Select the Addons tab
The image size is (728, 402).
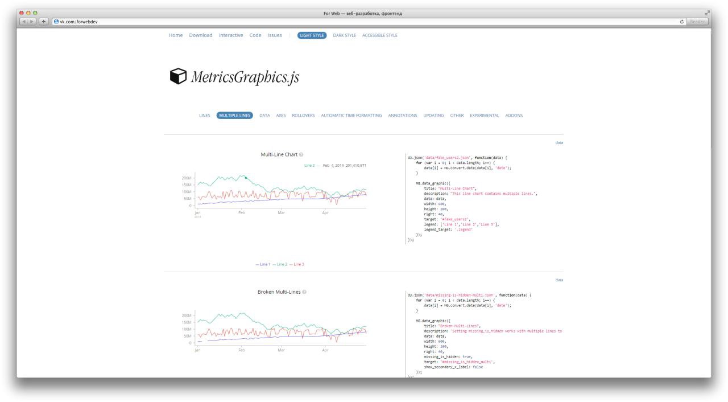[514, 116]
